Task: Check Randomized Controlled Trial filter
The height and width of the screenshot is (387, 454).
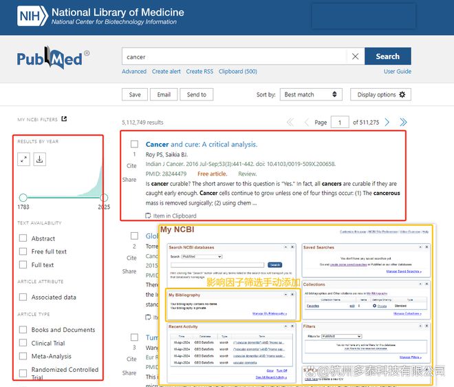Action: tap(23, 373)
